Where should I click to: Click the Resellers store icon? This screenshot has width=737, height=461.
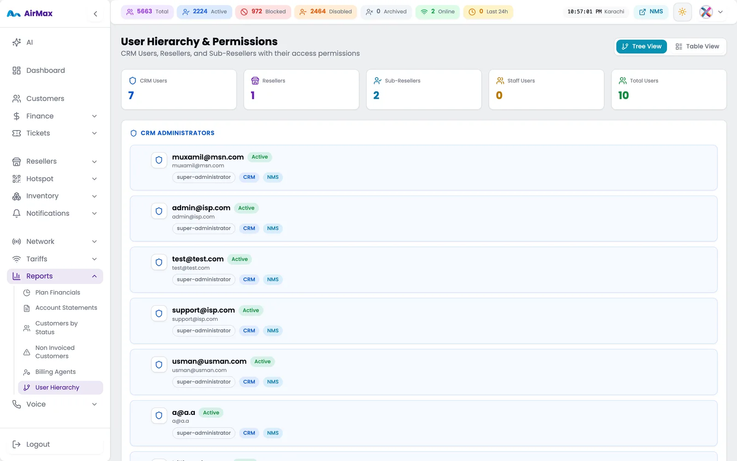point(17,161)
